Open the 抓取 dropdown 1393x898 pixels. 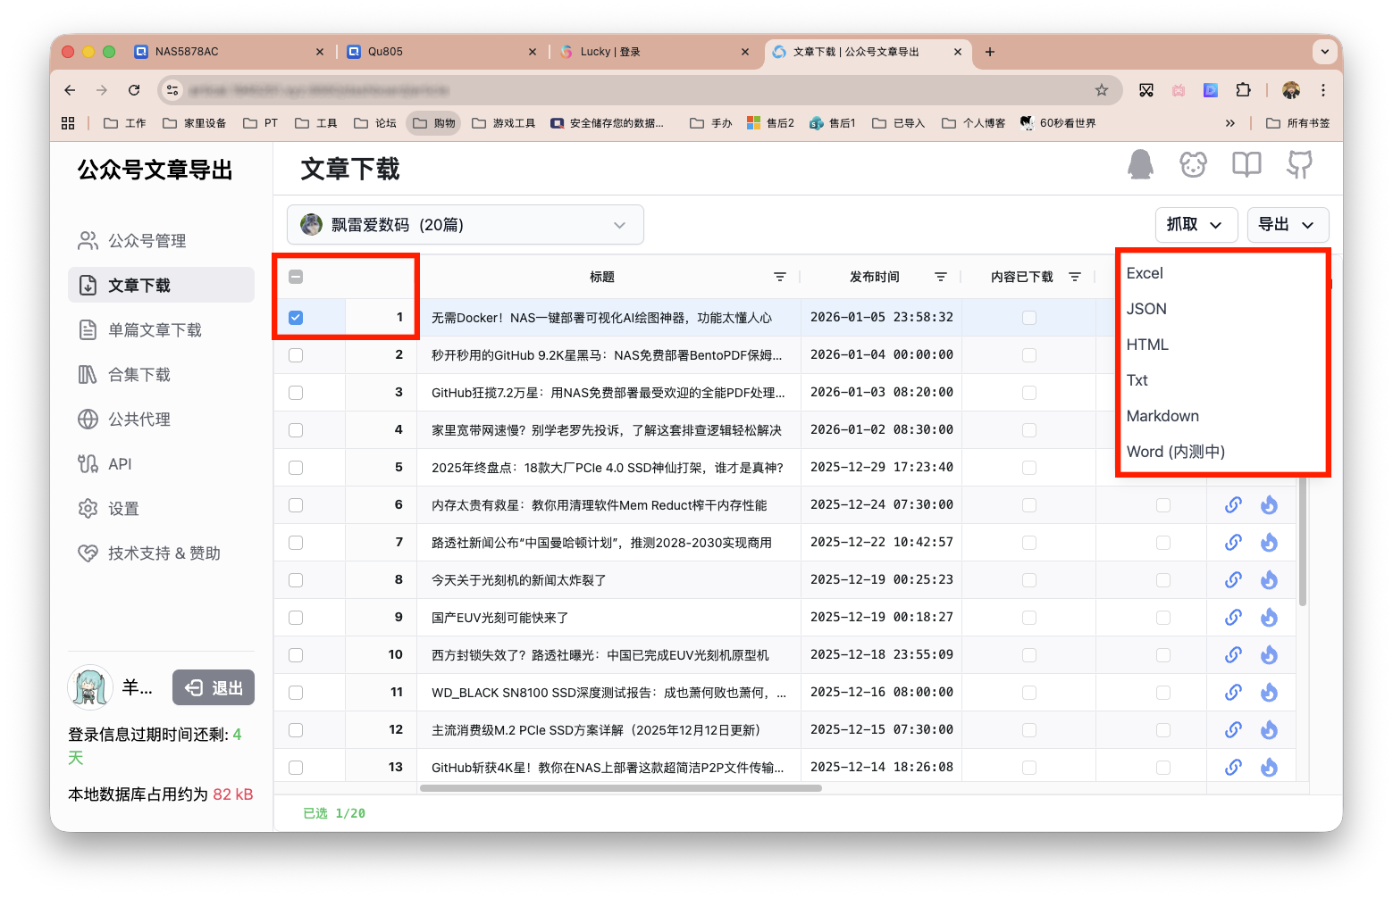1196,225
